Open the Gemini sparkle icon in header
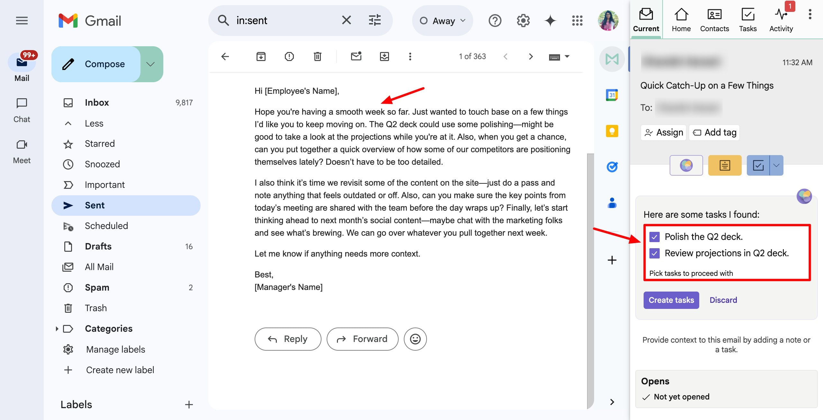Viewport: 823px width, 420px height. pyautogui.click(x=550, y=21)
